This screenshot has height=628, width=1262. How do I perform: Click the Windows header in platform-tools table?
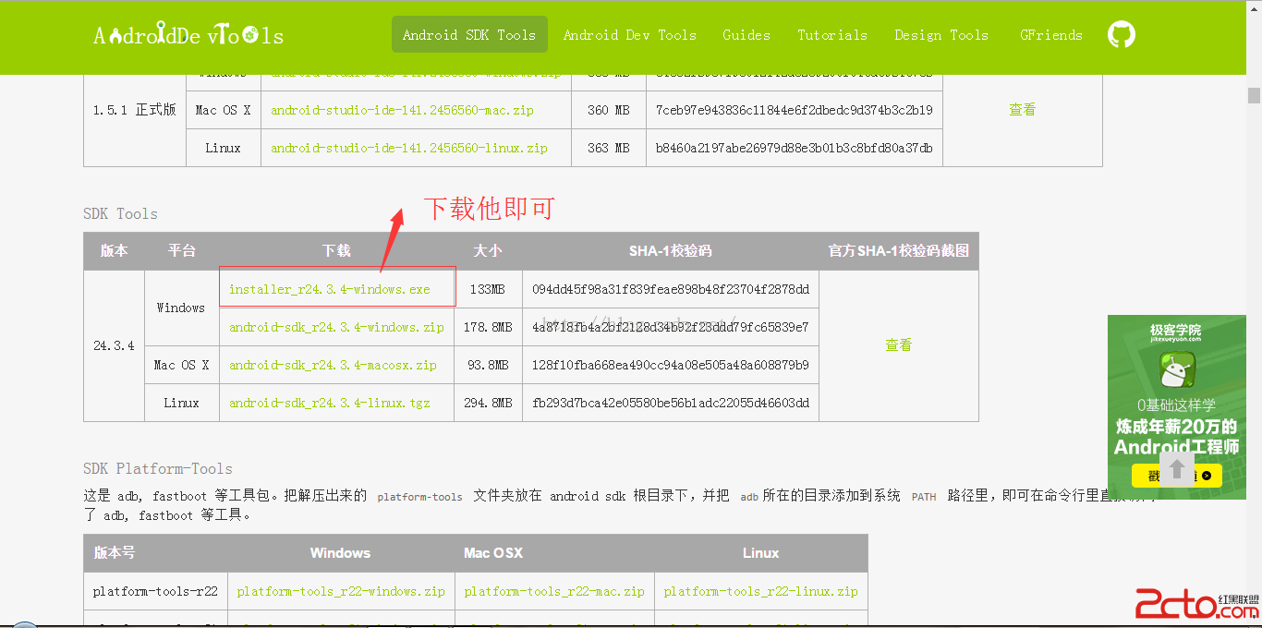341,553
